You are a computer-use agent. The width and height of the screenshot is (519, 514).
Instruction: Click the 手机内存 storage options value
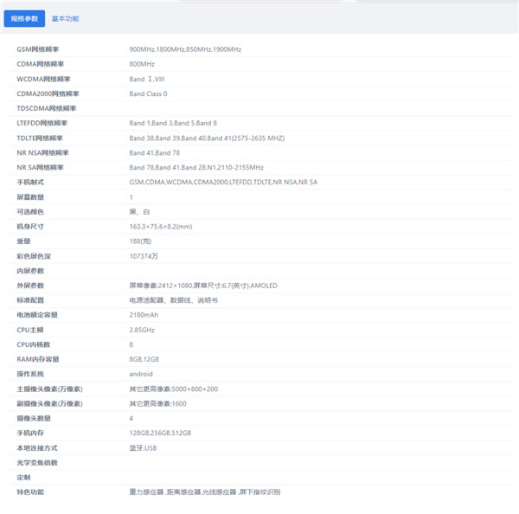[x=160, y=433]
